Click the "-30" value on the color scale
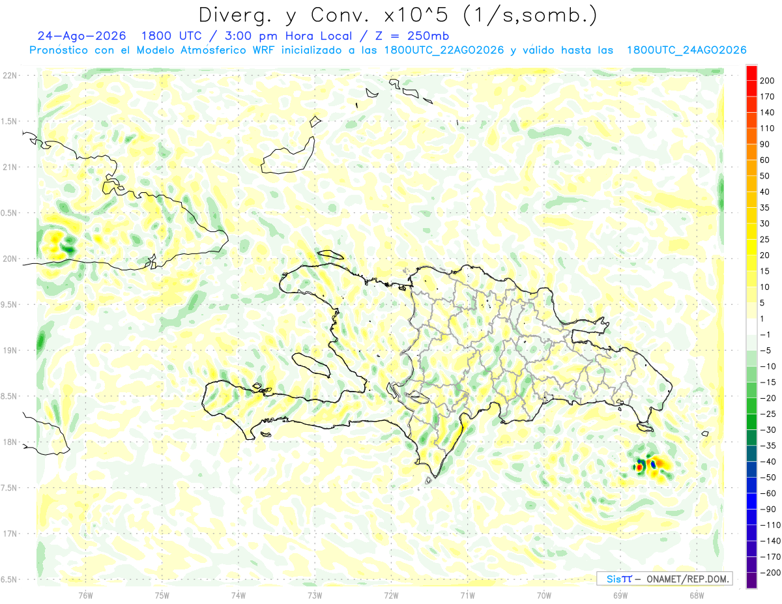 (x=769, y=430)
